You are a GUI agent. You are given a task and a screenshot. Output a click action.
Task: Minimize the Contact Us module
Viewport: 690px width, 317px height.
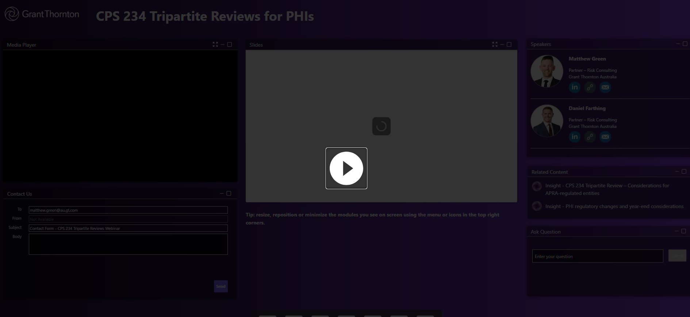[222, 193]
